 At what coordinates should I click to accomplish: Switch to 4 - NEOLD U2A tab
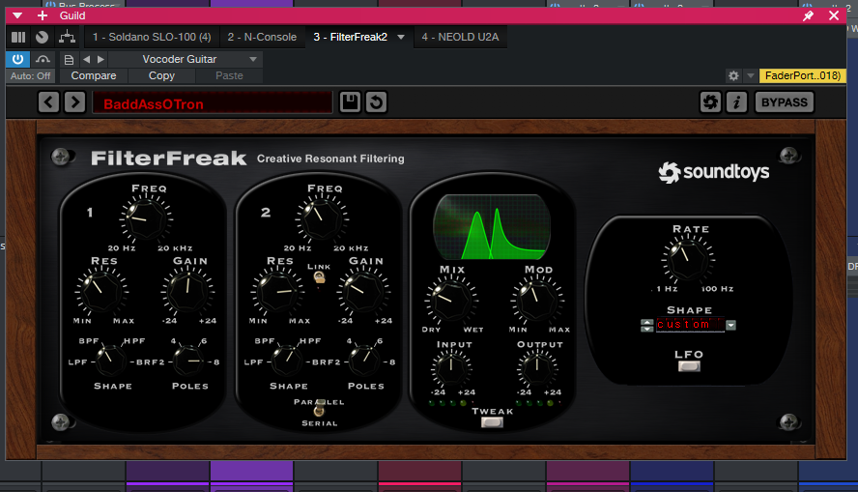point(460,38)
